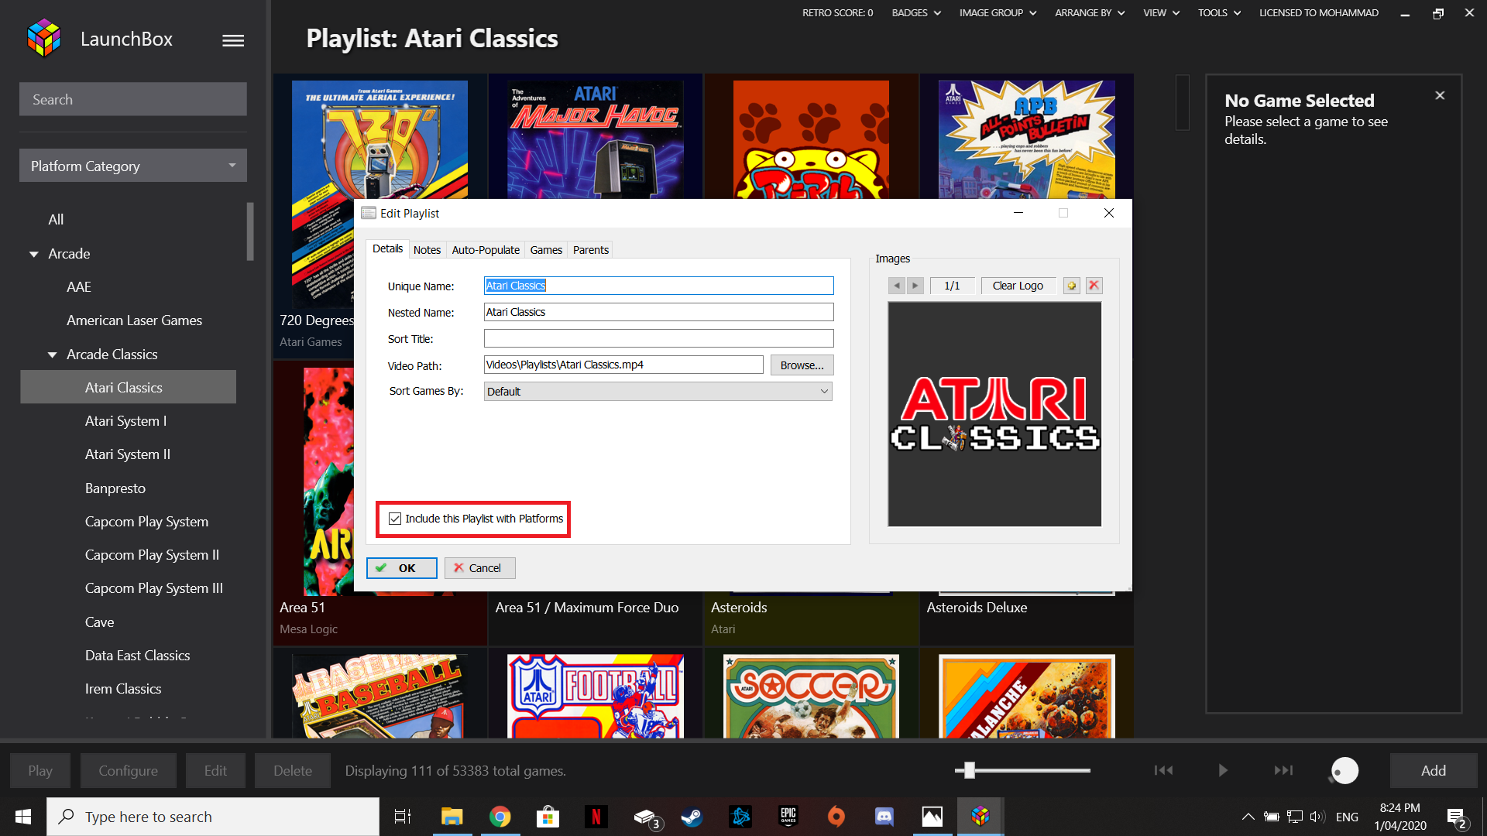Image resolution: width=1487 pixels, height=836 pixels.
Task: Open the Badges dropdown menu
Action: pyautogui.click(x=916, y=12)
